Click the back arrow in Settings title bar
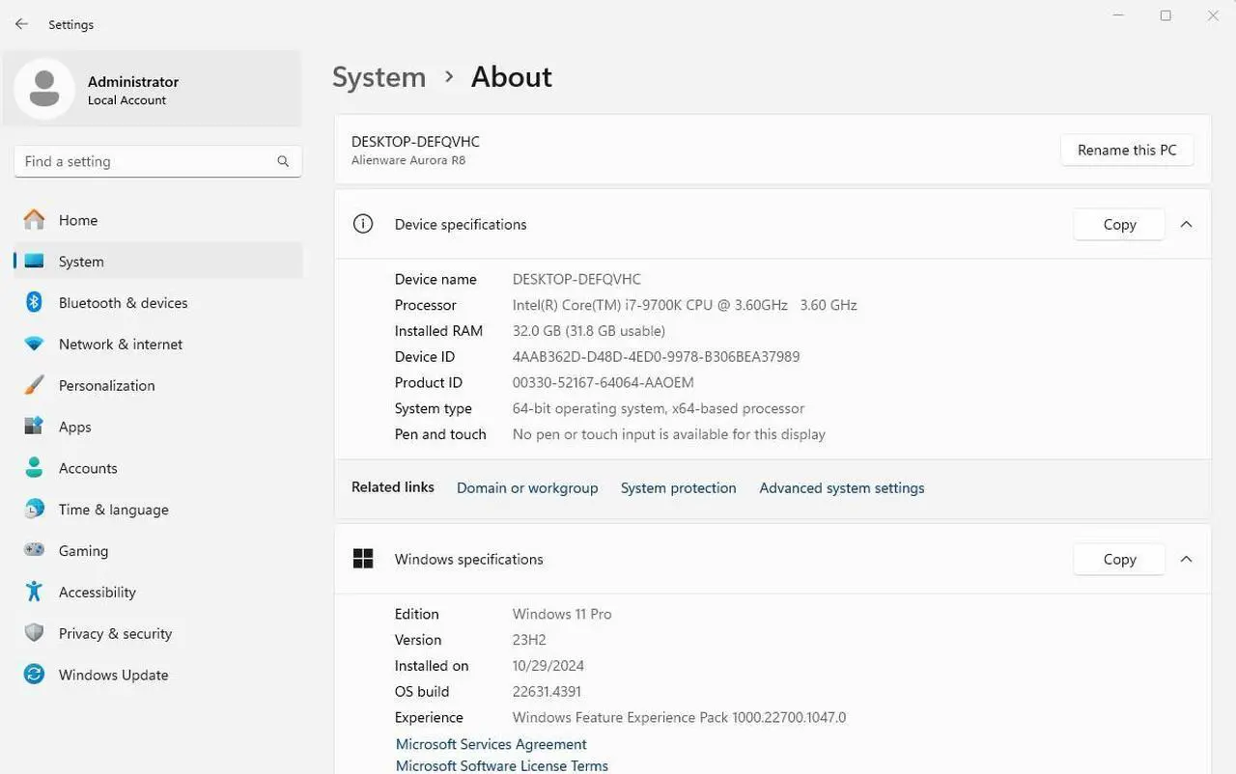1236x774 pixels. (21, 23)
